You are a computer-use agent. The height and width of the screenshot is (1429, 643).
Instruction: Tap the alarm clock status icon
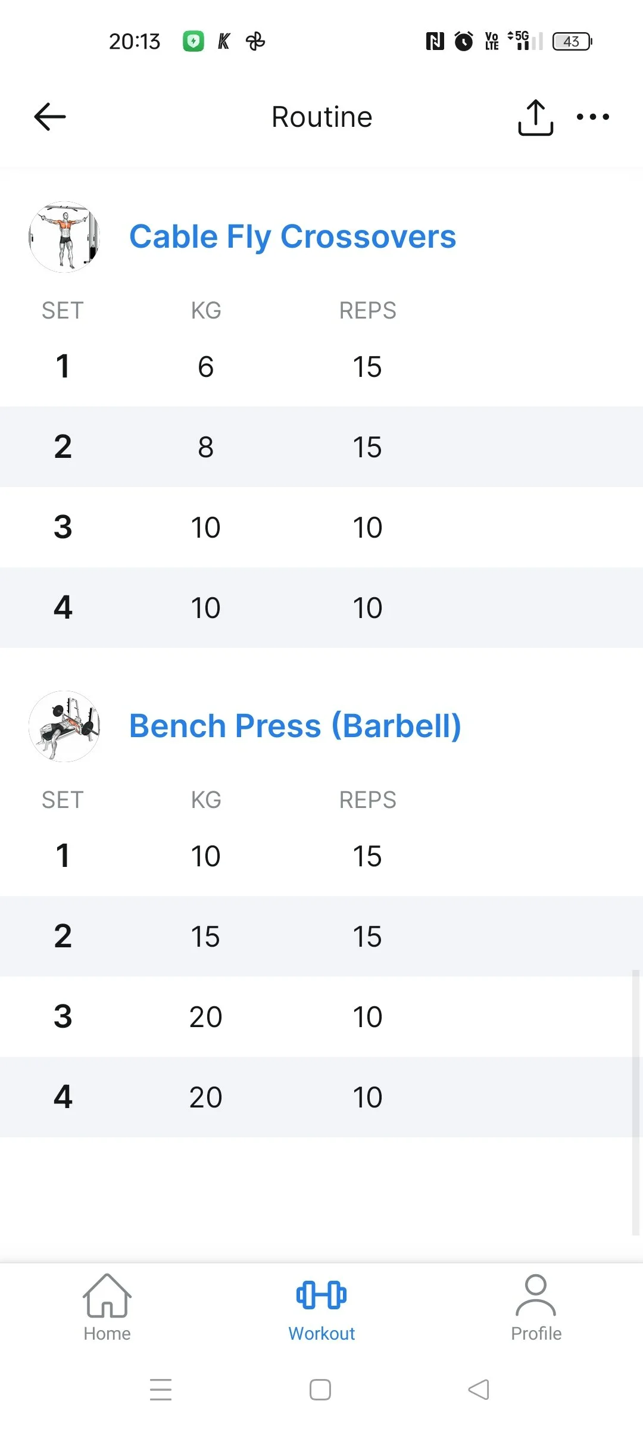(x=464, y=41)
